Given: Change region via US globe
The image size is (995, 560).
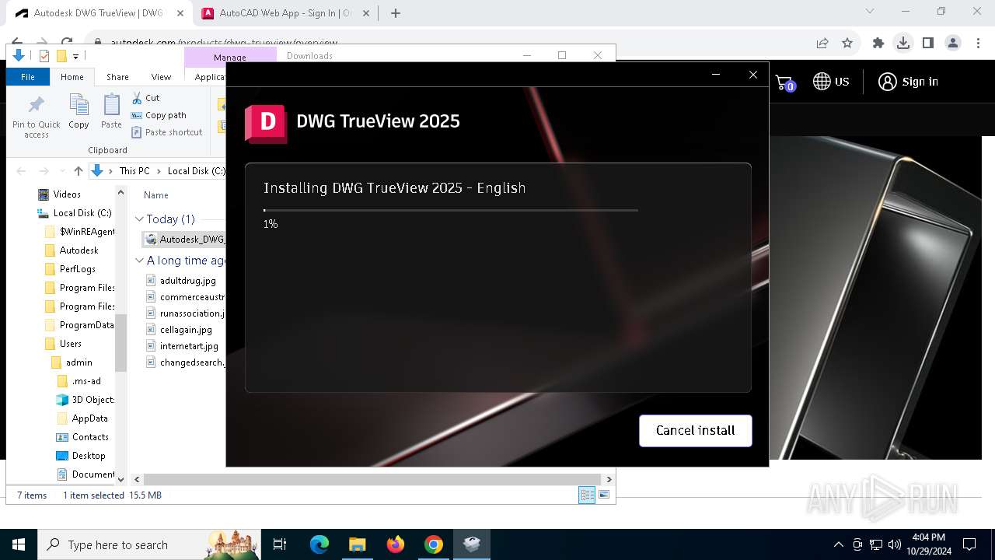Looking at the screenshot, I should [x=831, y=82].
